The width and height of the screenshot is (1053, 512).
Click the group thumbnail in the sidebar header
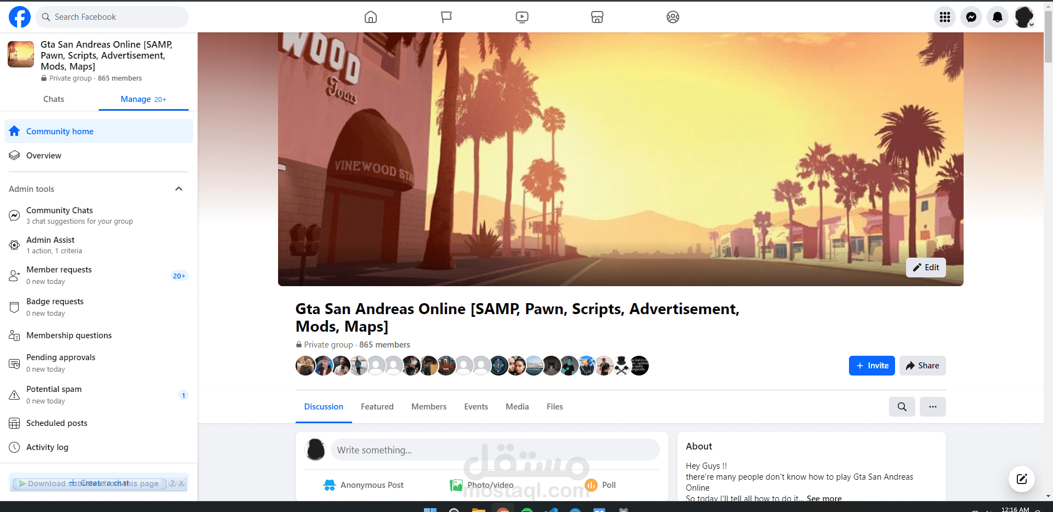(21, 54)
